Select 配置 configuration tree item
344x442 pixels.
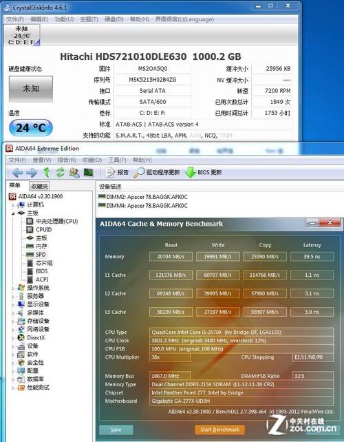click(28, 370)
